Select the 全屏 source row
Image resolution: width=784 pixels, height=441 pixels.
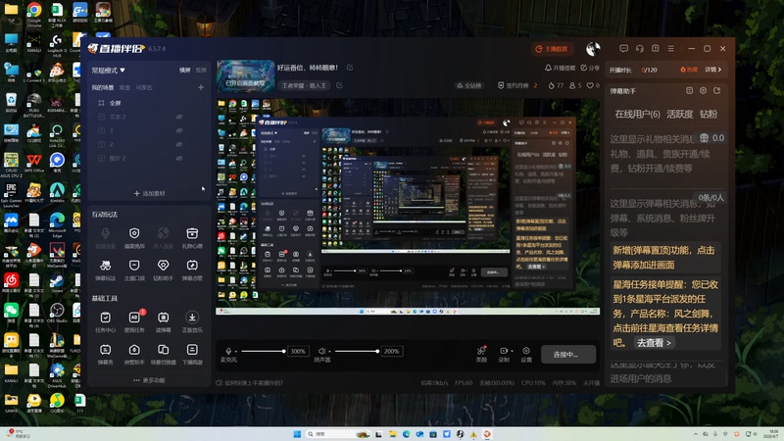pyautogui.click(x=149, y=103)
